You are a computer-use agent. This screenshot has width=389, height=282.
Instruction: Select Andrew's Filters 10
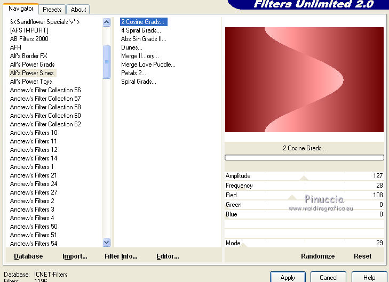tap(34, 133)
